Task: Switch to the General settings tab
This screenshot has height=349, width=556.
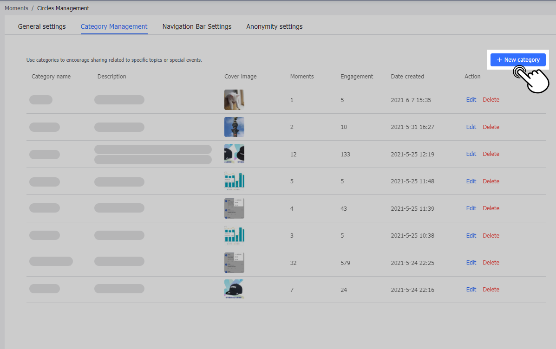Action: click(42, 26)
